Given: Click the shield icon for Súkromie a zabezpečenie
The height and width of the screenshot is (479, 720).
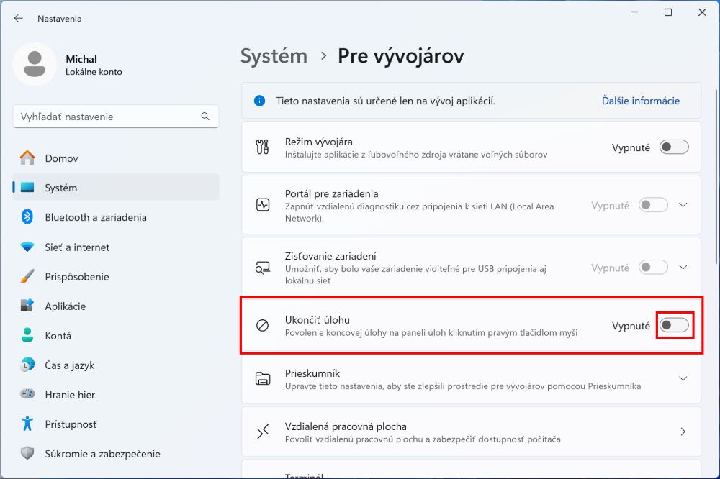Looking at the screenshot, I should (27, 453).
